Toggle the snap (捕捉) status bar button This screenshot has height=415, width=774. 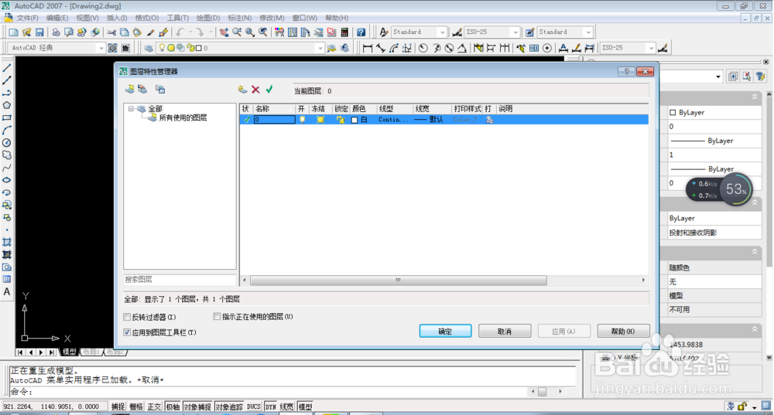point(118,406)
